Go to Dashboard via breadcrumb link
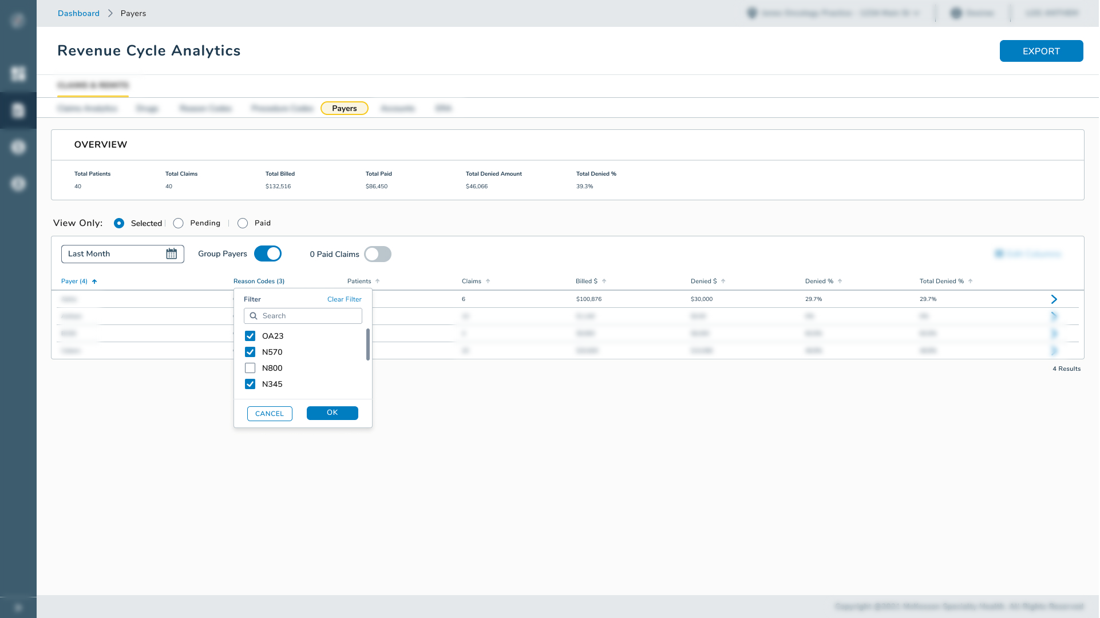This screenshot has height=618, width=1100. [78, 13]
